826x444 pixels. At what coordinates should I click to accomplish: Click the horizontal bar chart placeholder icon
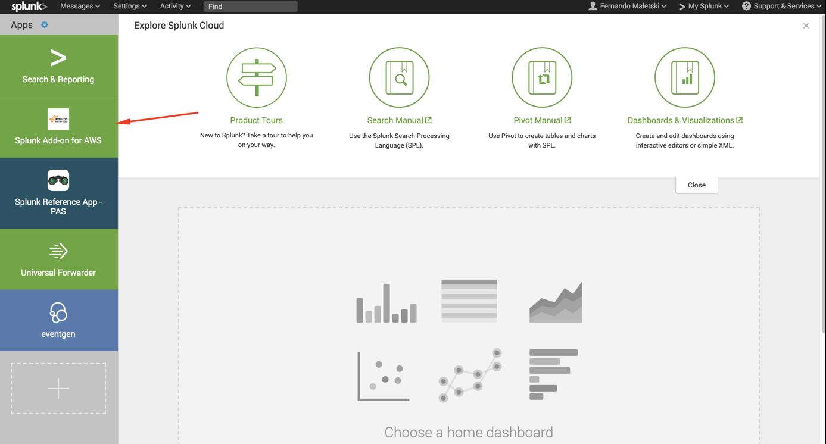[553, 374]
